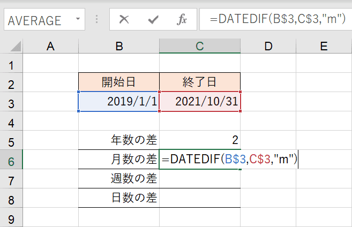Screen dimensions: 352x227
Task: Click the 月数の差 label cell
Action: point(119,159)
